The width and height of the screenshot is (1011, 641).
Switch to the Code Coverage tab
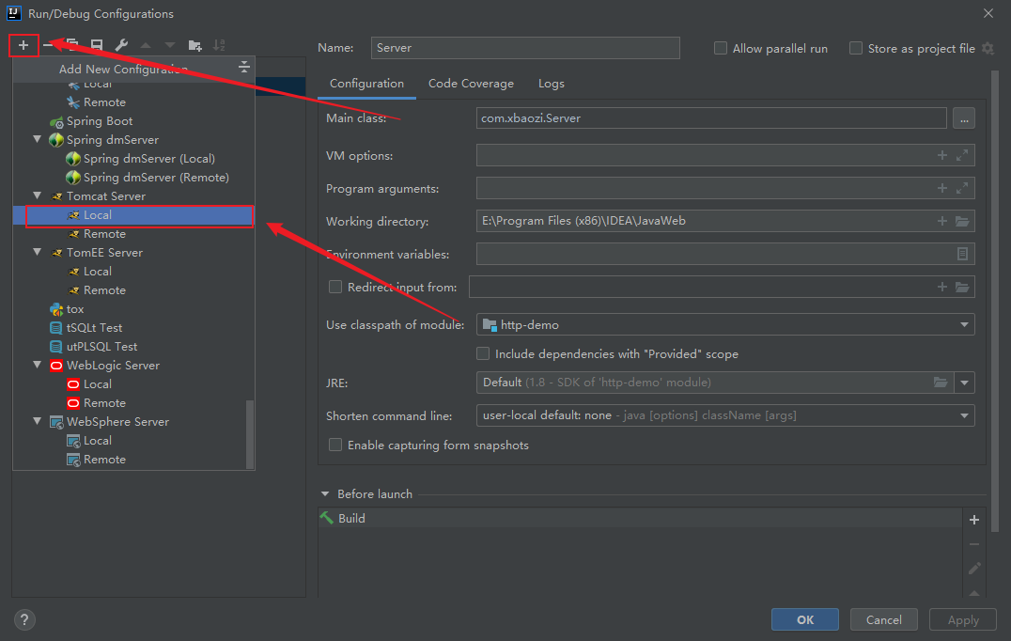point(471,84)
